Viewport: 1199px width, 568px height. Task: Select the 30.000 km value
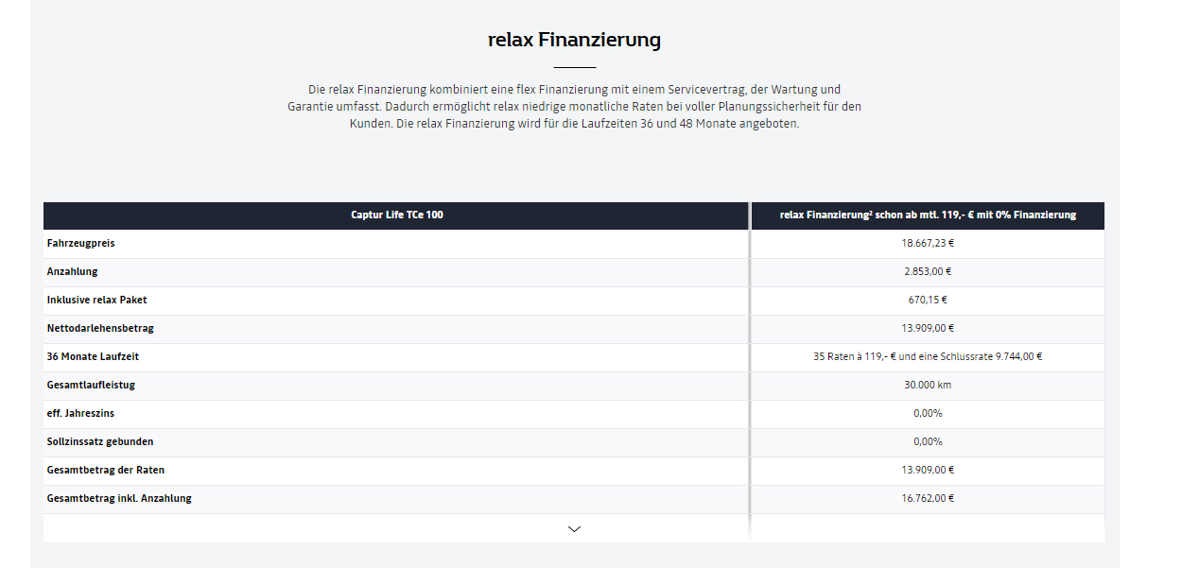tap(928, 386)
